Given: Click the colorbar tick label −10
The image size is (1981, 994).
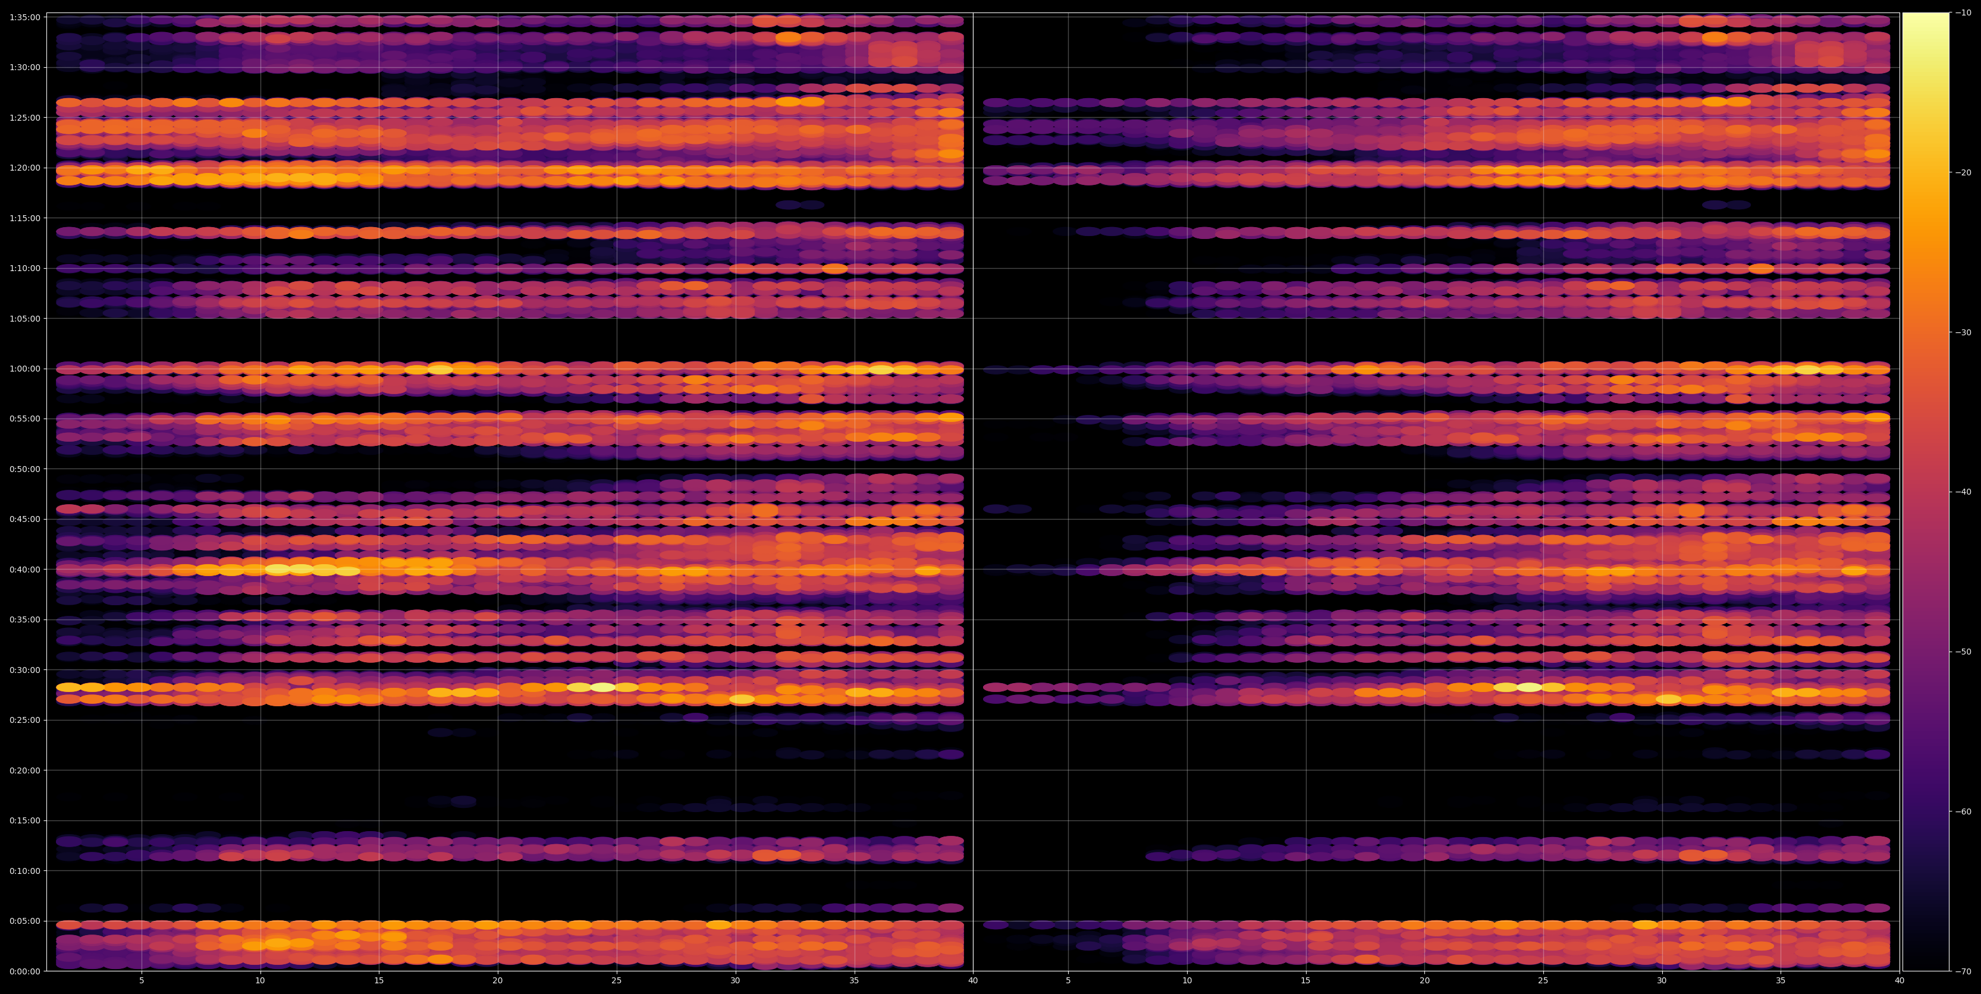Looking at the screenshot, I should pyautogui.click(x=1963, y=13).
